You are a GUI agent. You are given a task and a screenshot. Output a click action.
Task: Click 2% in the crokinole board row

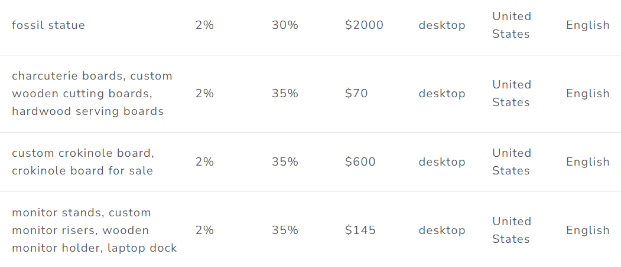pos(204,162)
